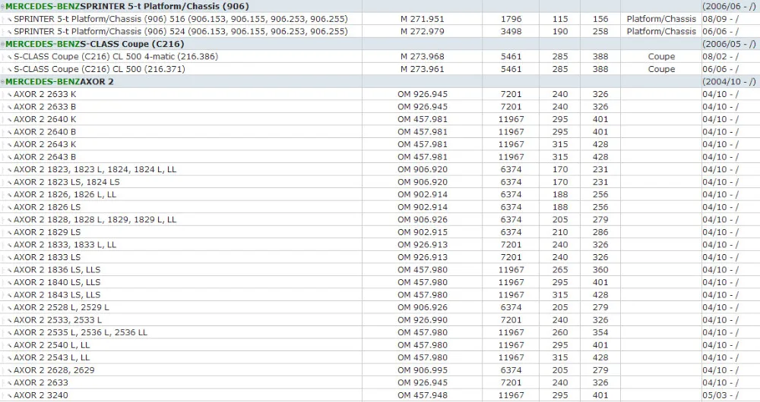Click the 3498 displacement value
The height and width of the screenshot is (402, 760).
(511, 31)
